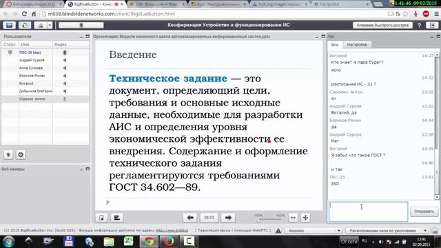Viewport: 441px width, 248px height.
Task: Toggle mute speaker icon for Анна Сучкова
Action: coord(65,68)
